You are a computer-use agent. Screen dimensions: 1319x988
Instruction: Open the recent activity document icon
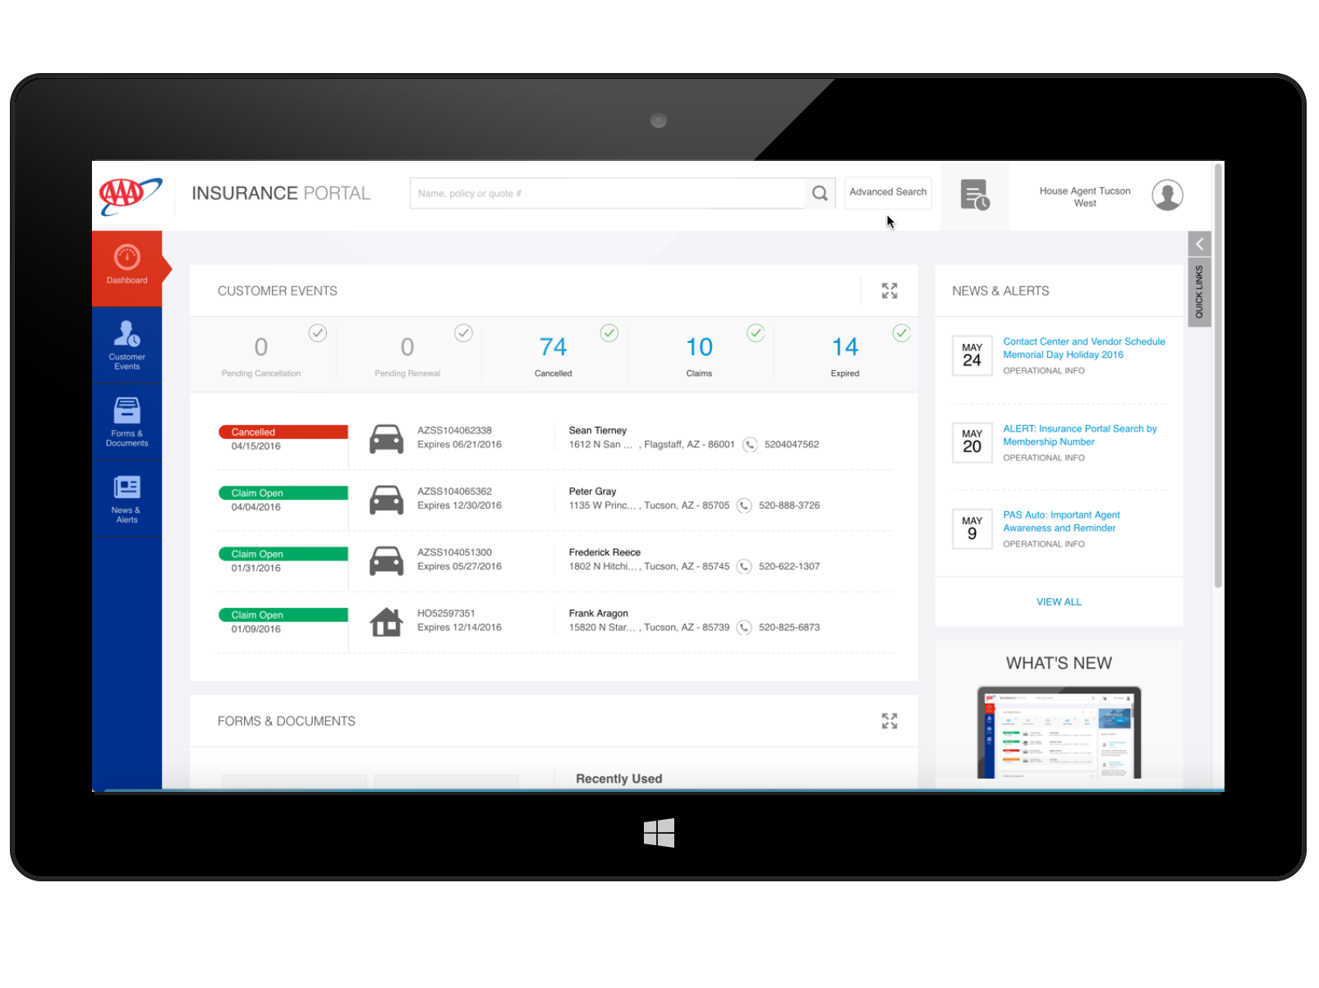(974, 195)
